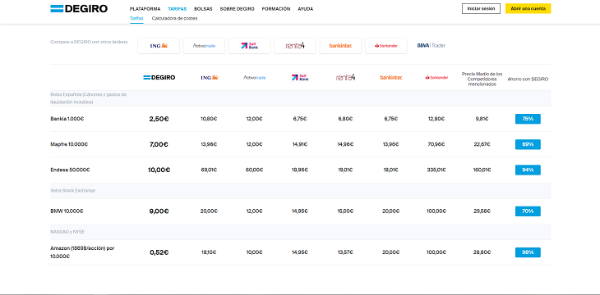The height and width of the screenshot is (295, 600).
Task: Click Renta4's 13,57€ Amazon price
Action: click(345, 252)
